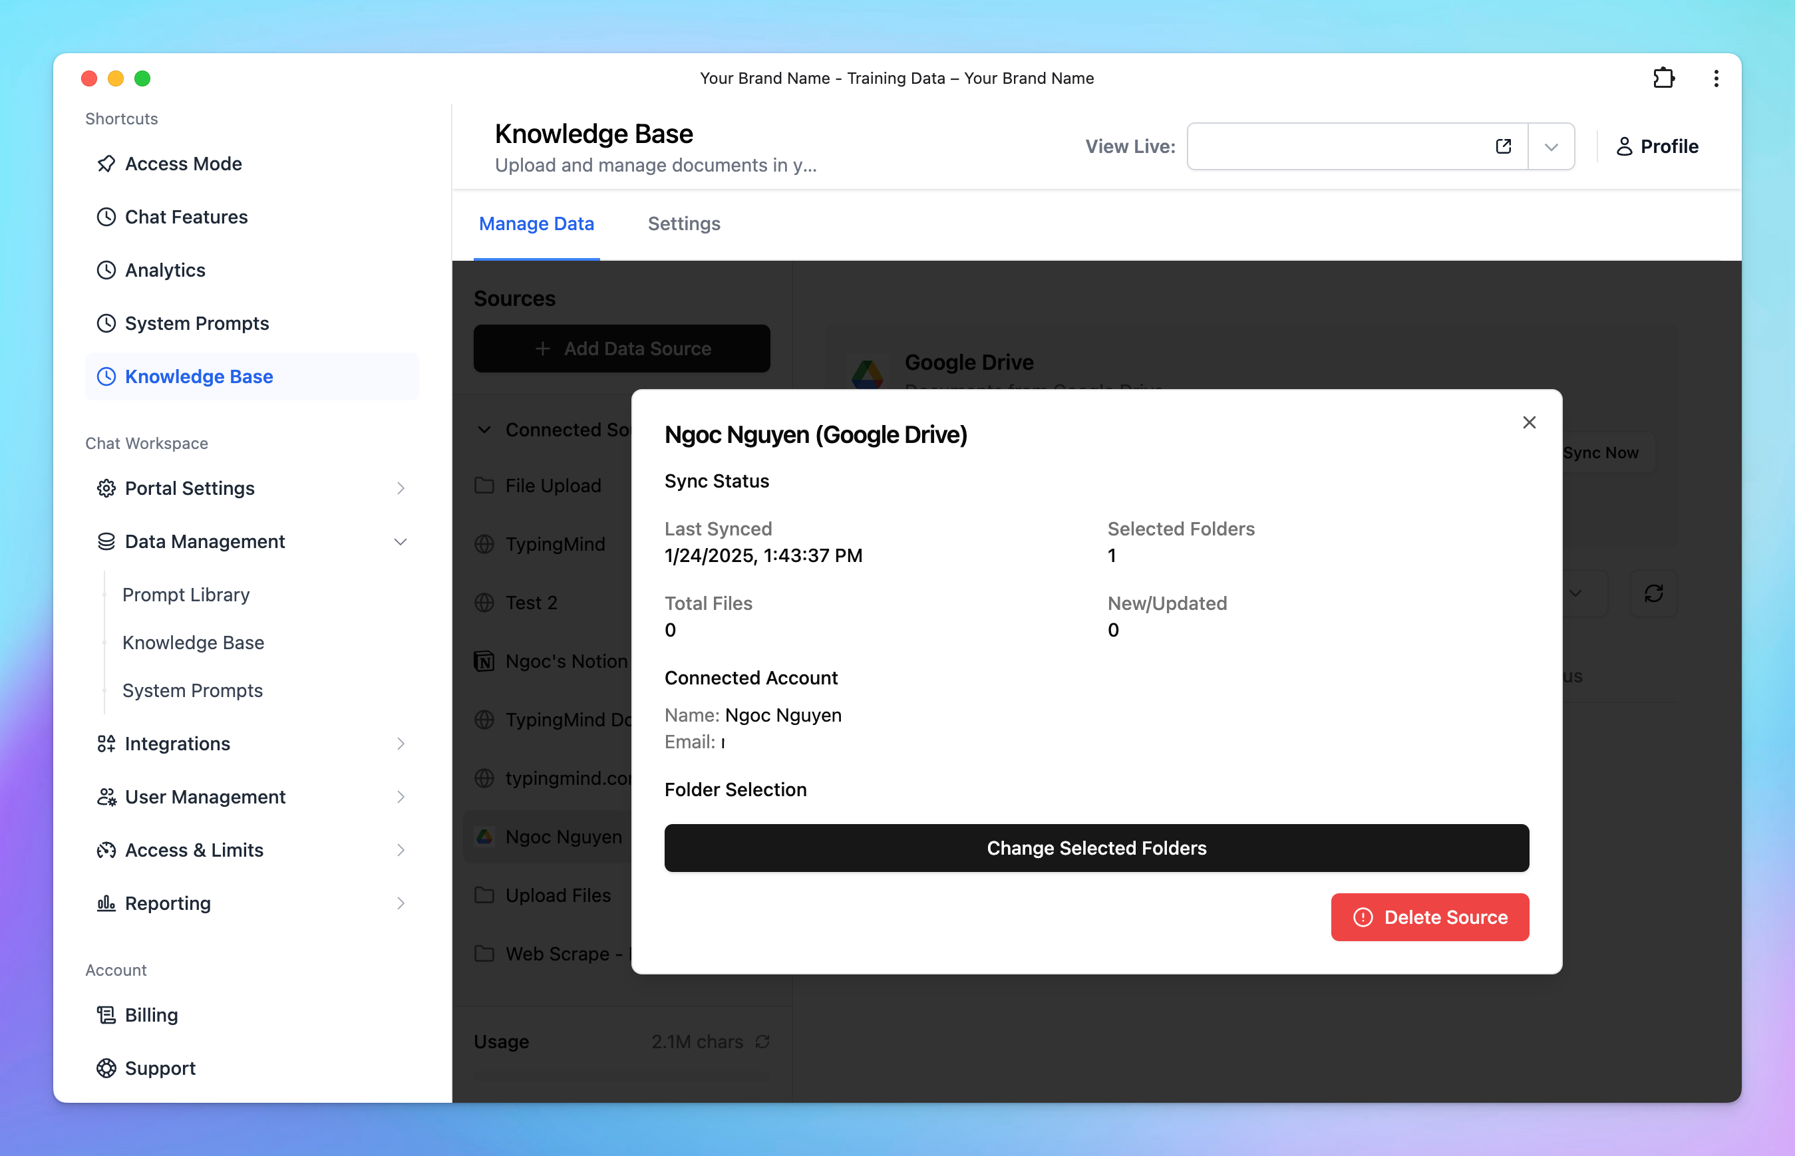Switch to the Manage Data tab
The width and height of the screenshot is (1795, 1156).
tap(537, 223)
